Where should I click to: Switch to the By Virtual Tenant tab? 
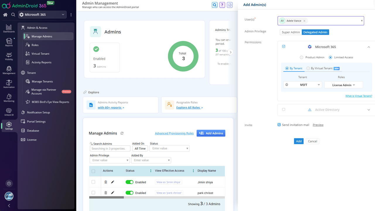pyautogui.click(x=323, y=68)
